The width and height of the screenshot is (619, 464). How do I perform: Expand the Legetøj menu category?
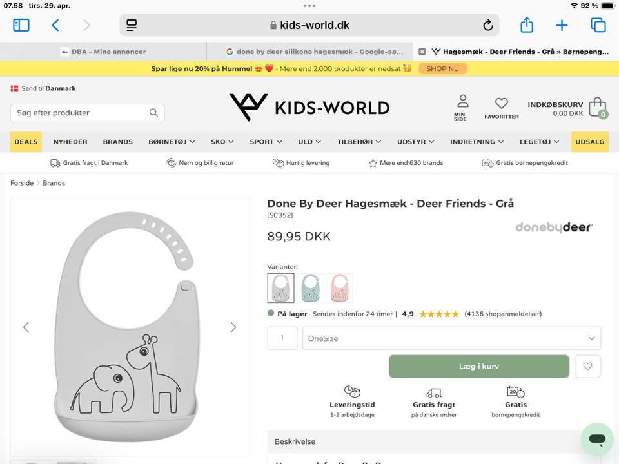(540, 142)
